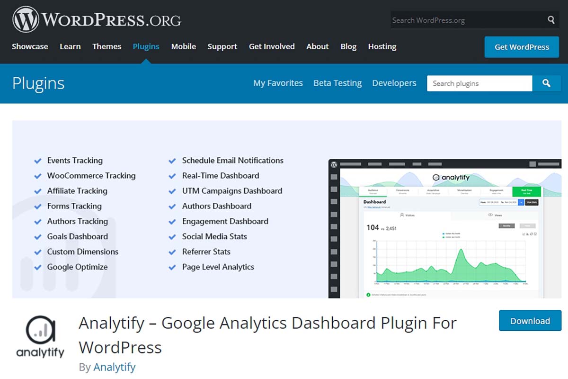Click the "Engagement Dashboard" feature text
This screenshot has width=568, height=379.
pos(225,221)
